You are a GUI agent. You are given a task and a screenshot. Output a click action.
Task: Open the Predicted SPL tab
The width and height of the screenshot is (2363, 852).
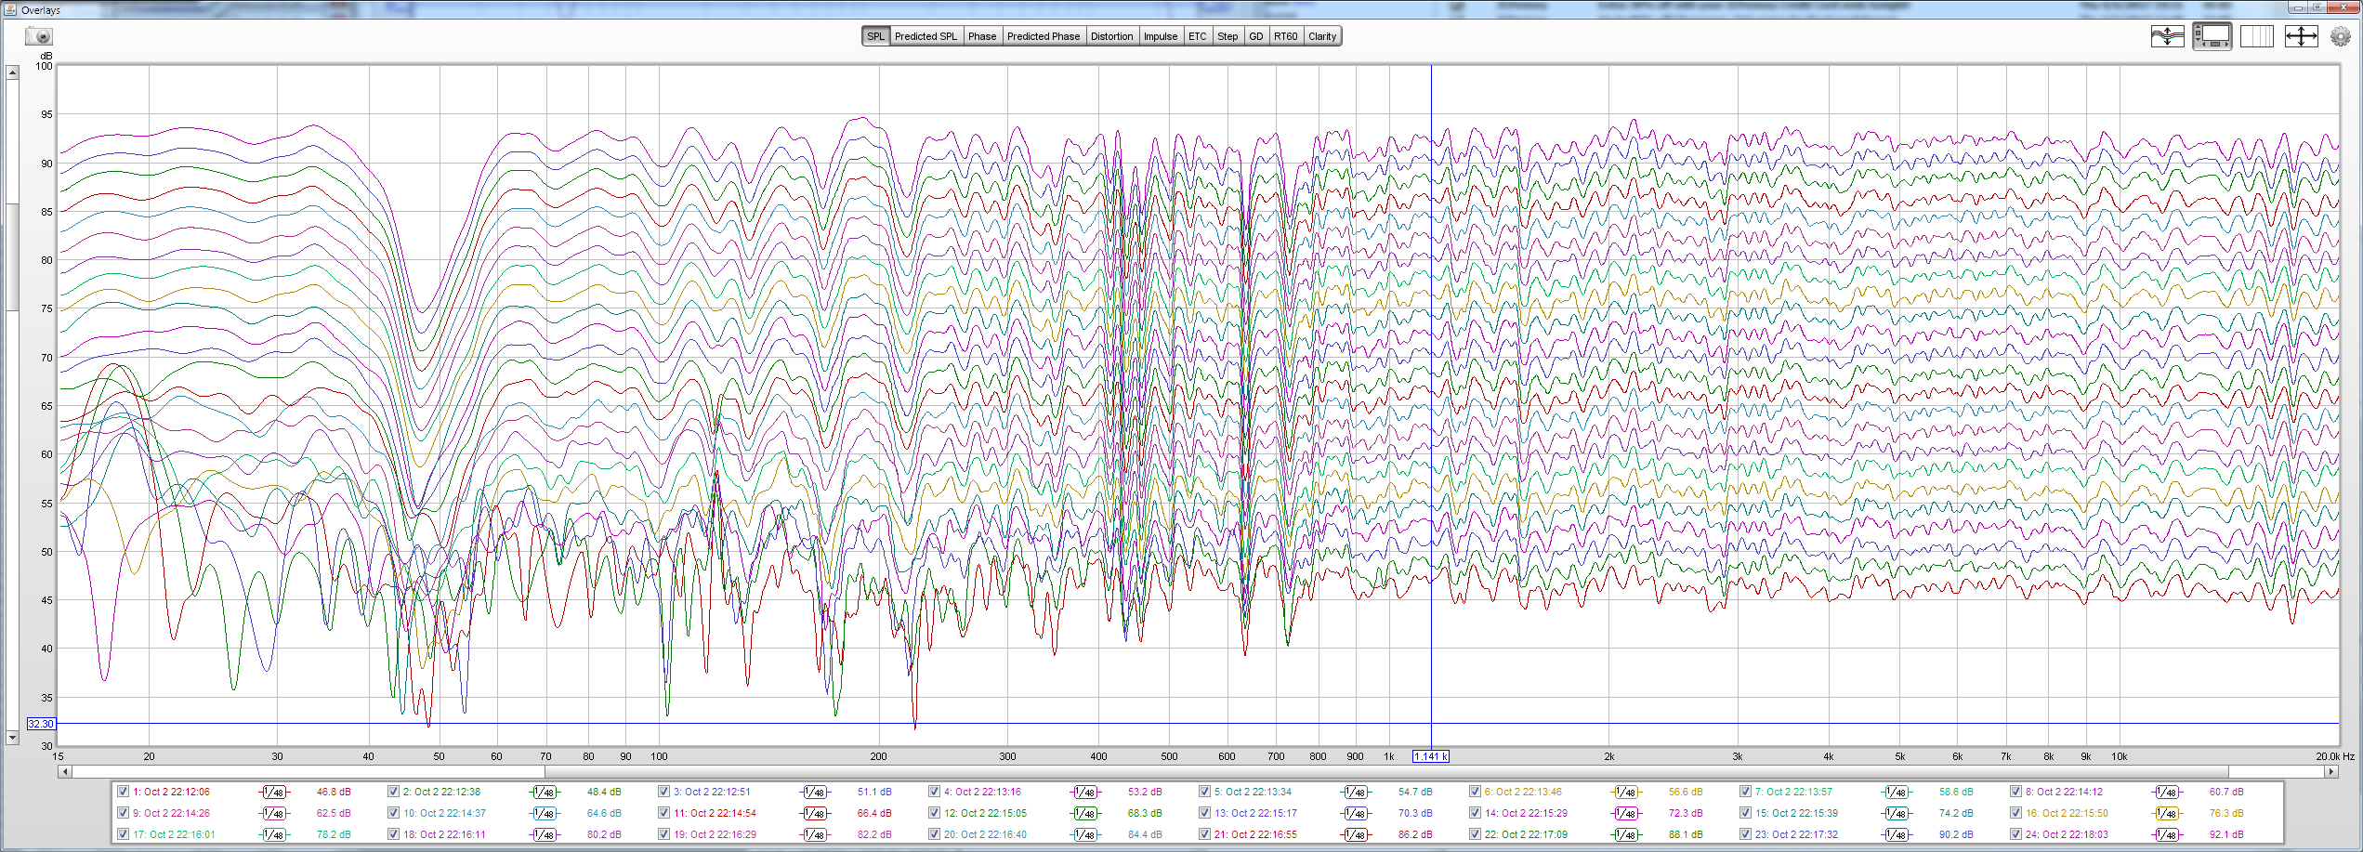[926, 36]
